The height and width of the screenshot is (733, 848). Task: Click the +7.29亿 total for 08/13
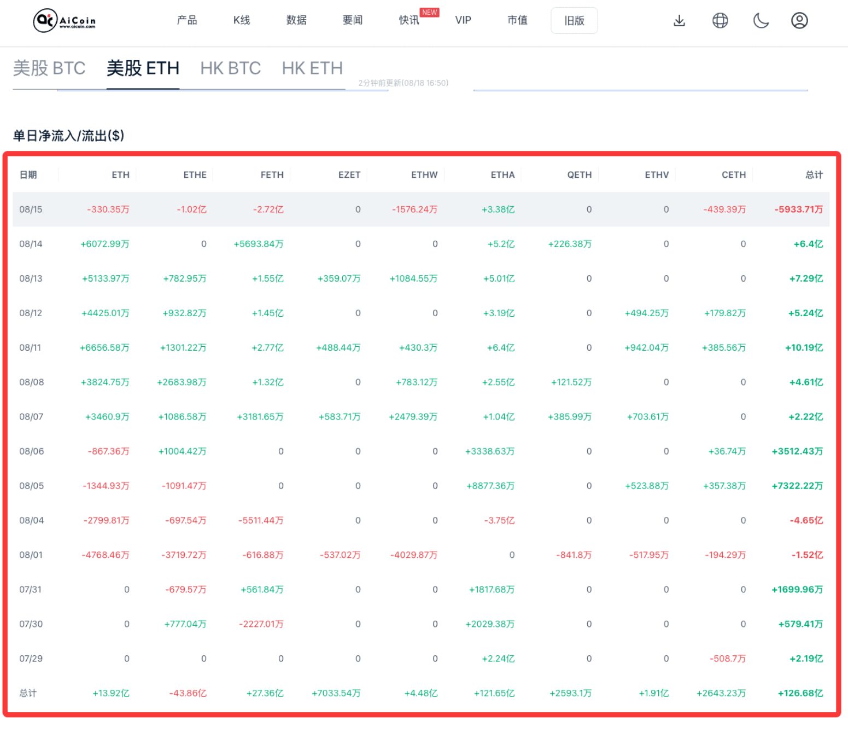coord(806,278)
